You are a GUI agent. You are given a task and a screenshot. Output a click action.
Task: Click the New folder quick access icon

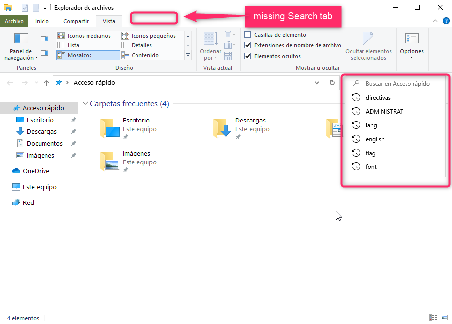click(x=36, y=8)
